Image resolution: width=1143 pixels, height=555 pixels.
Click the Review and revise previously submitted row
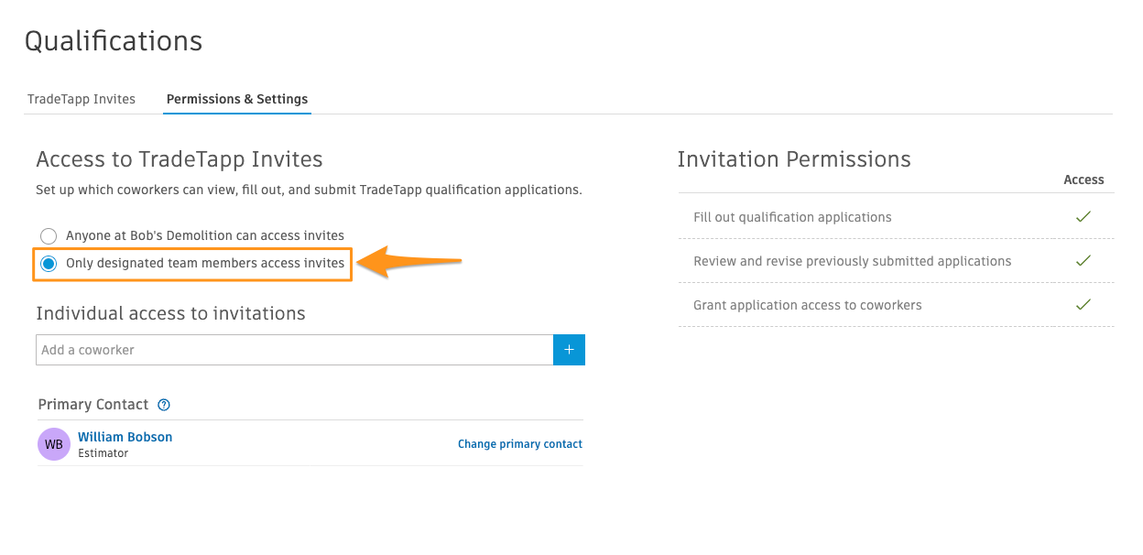[x=896, y=261]
